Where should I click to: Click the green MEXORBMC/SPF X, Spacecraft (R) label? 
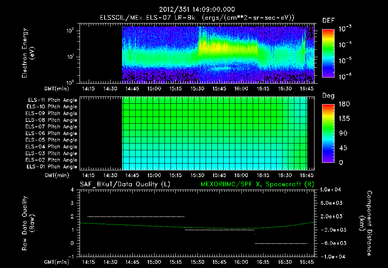point(257,184)
